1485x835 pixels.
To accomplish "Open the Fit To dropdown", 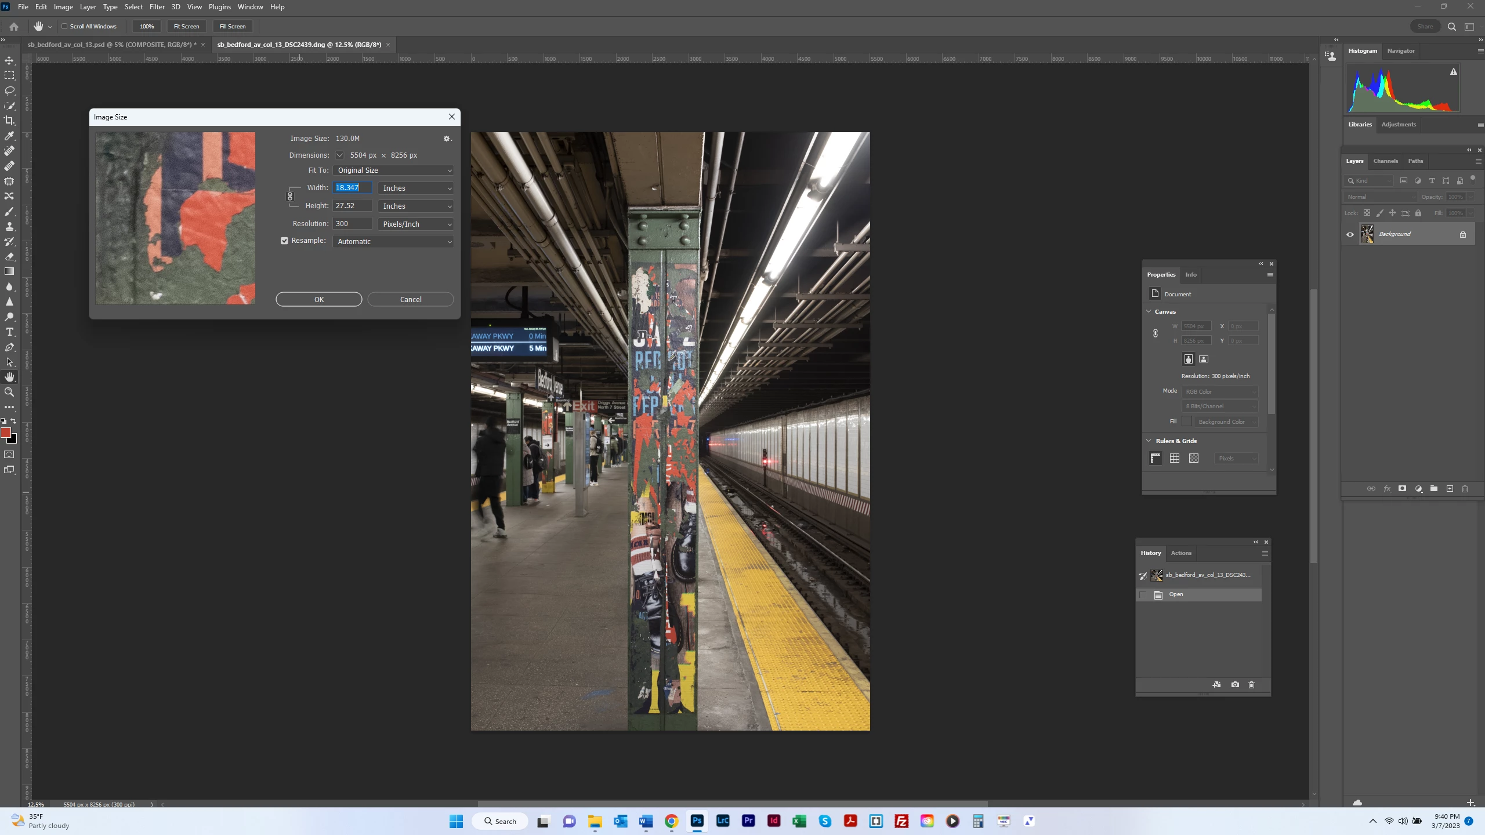I will pos(394,170).
